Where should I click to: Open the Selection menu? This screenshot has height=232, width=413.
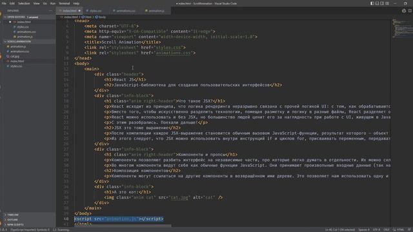[x=24, y=3]
